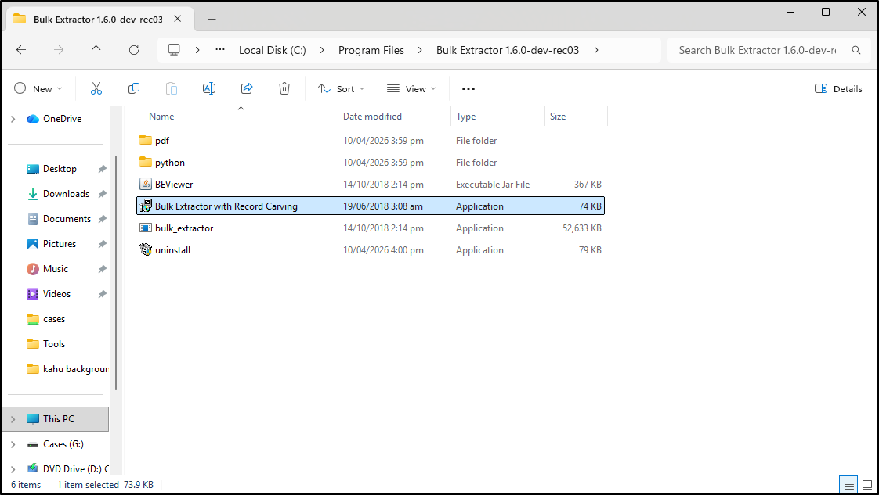Go forward with the right arrow
Viewport: 879px width, 495px height.
click(x=59, y=50)
